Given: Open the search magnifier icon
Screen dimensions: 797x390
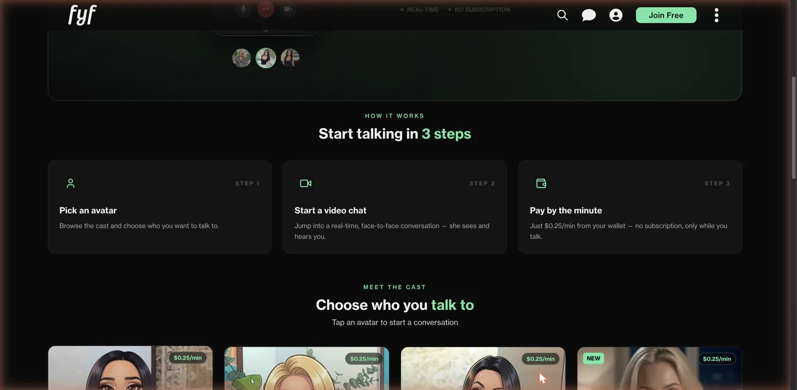Looking at the screenshot, I should (562, 15).
